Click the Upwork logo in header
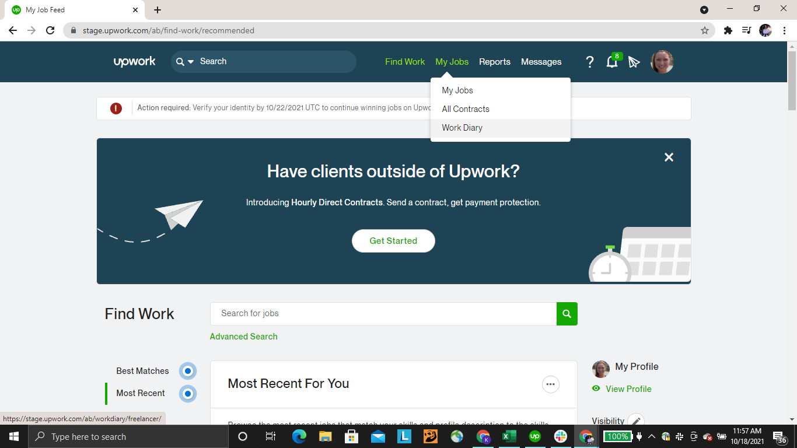 [134, 62]
